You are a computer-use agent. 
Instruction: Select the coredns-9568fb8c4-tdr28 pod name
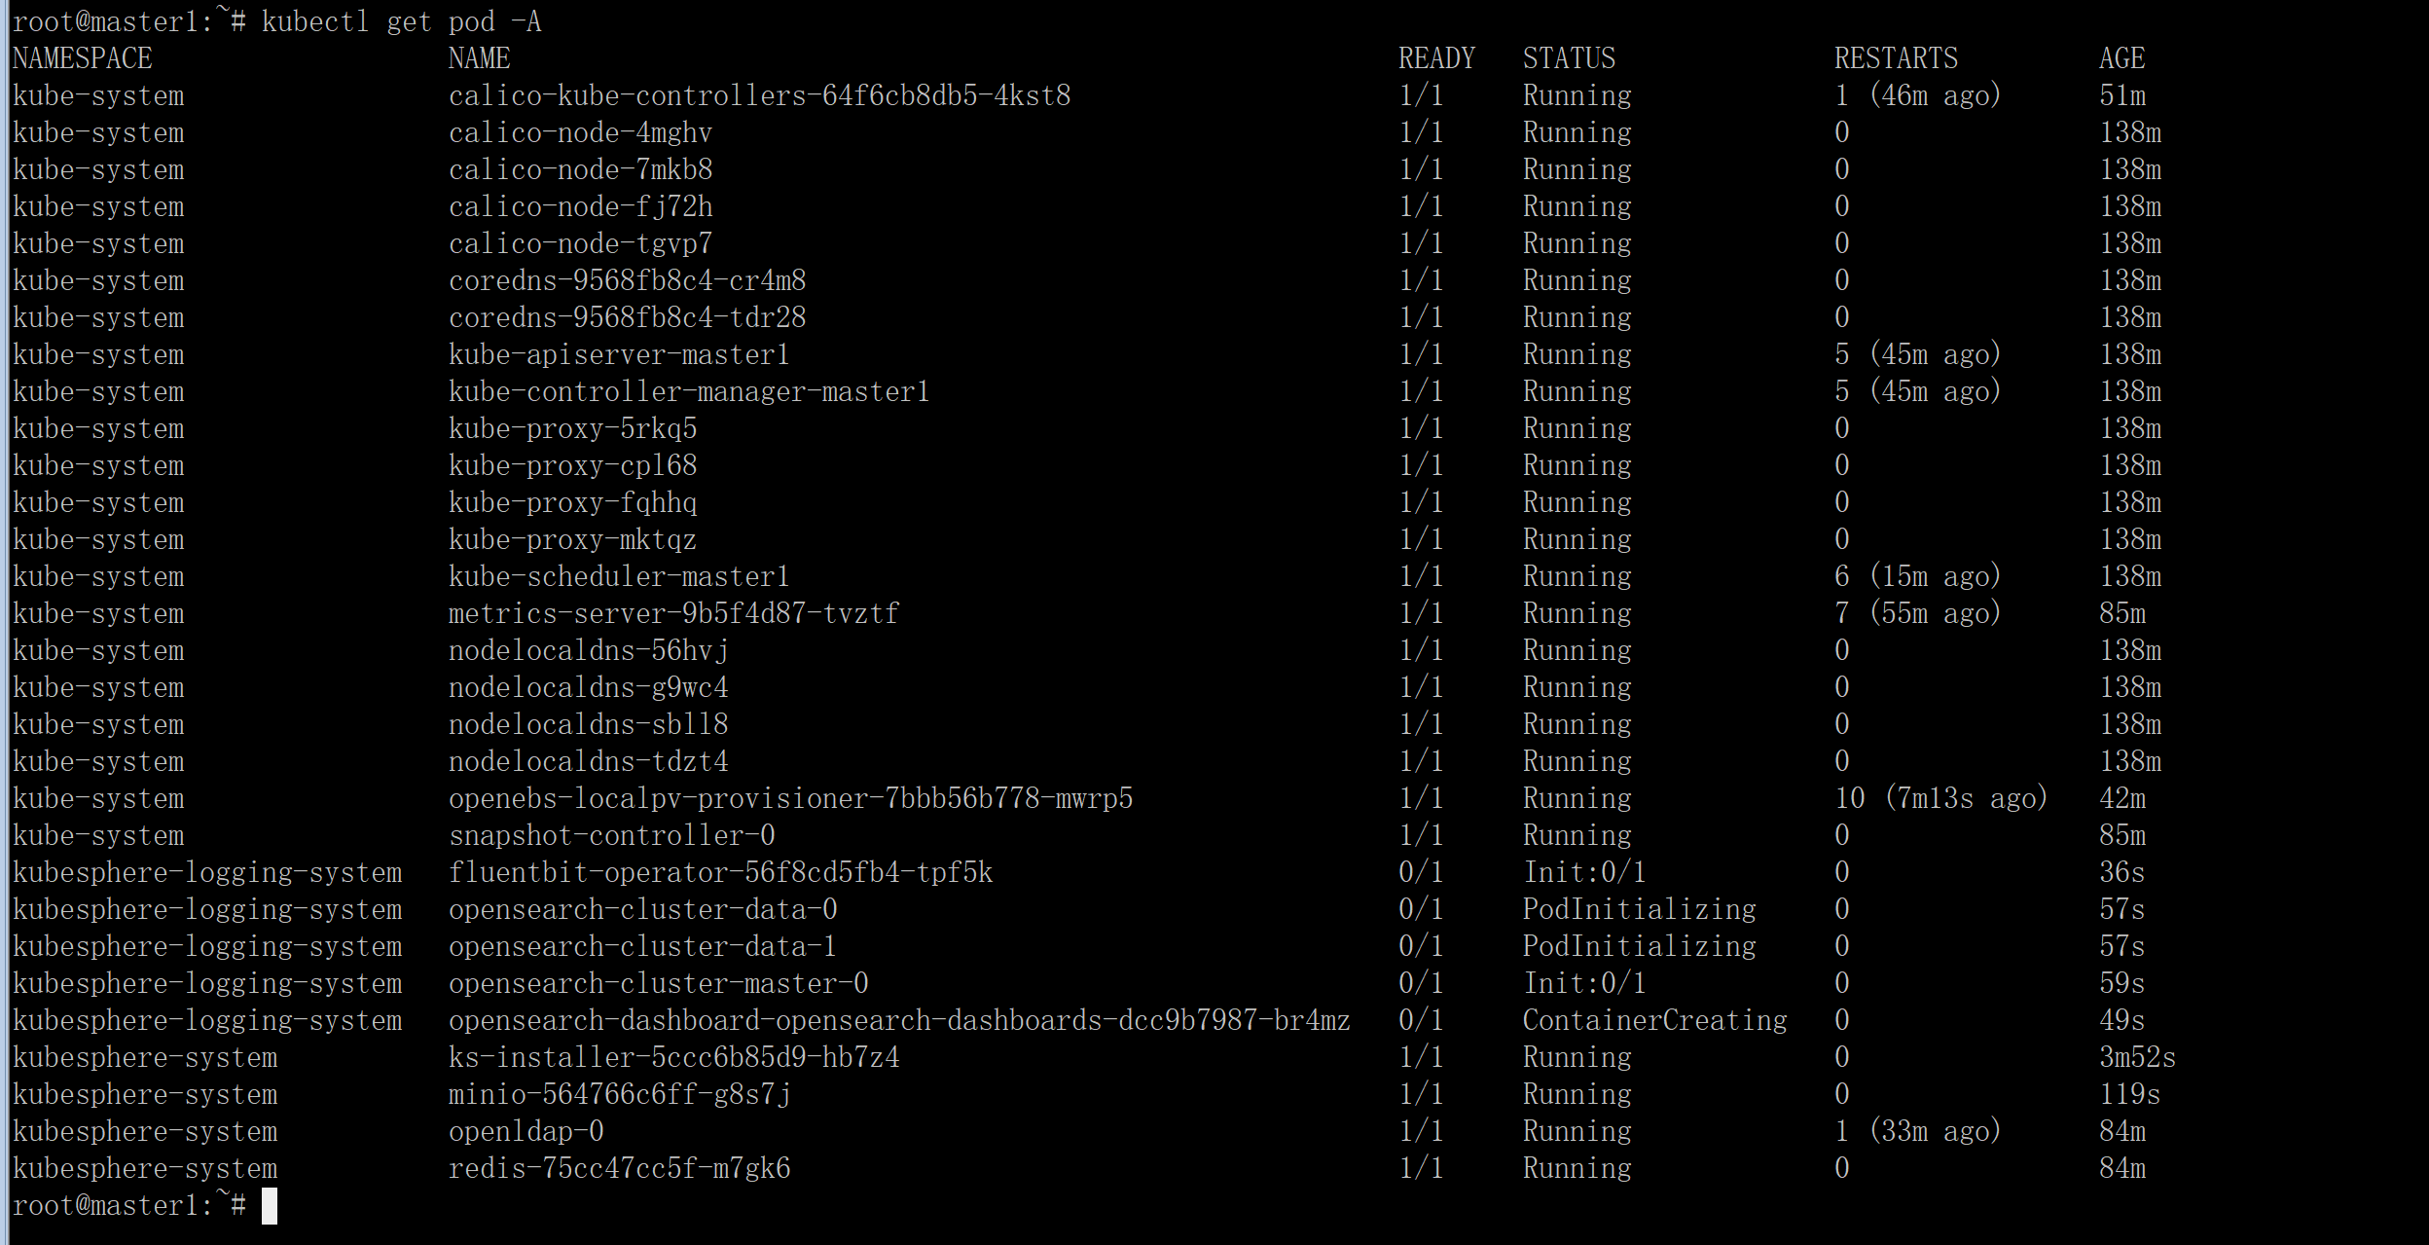pyautogui.click(x=627, y=317)
